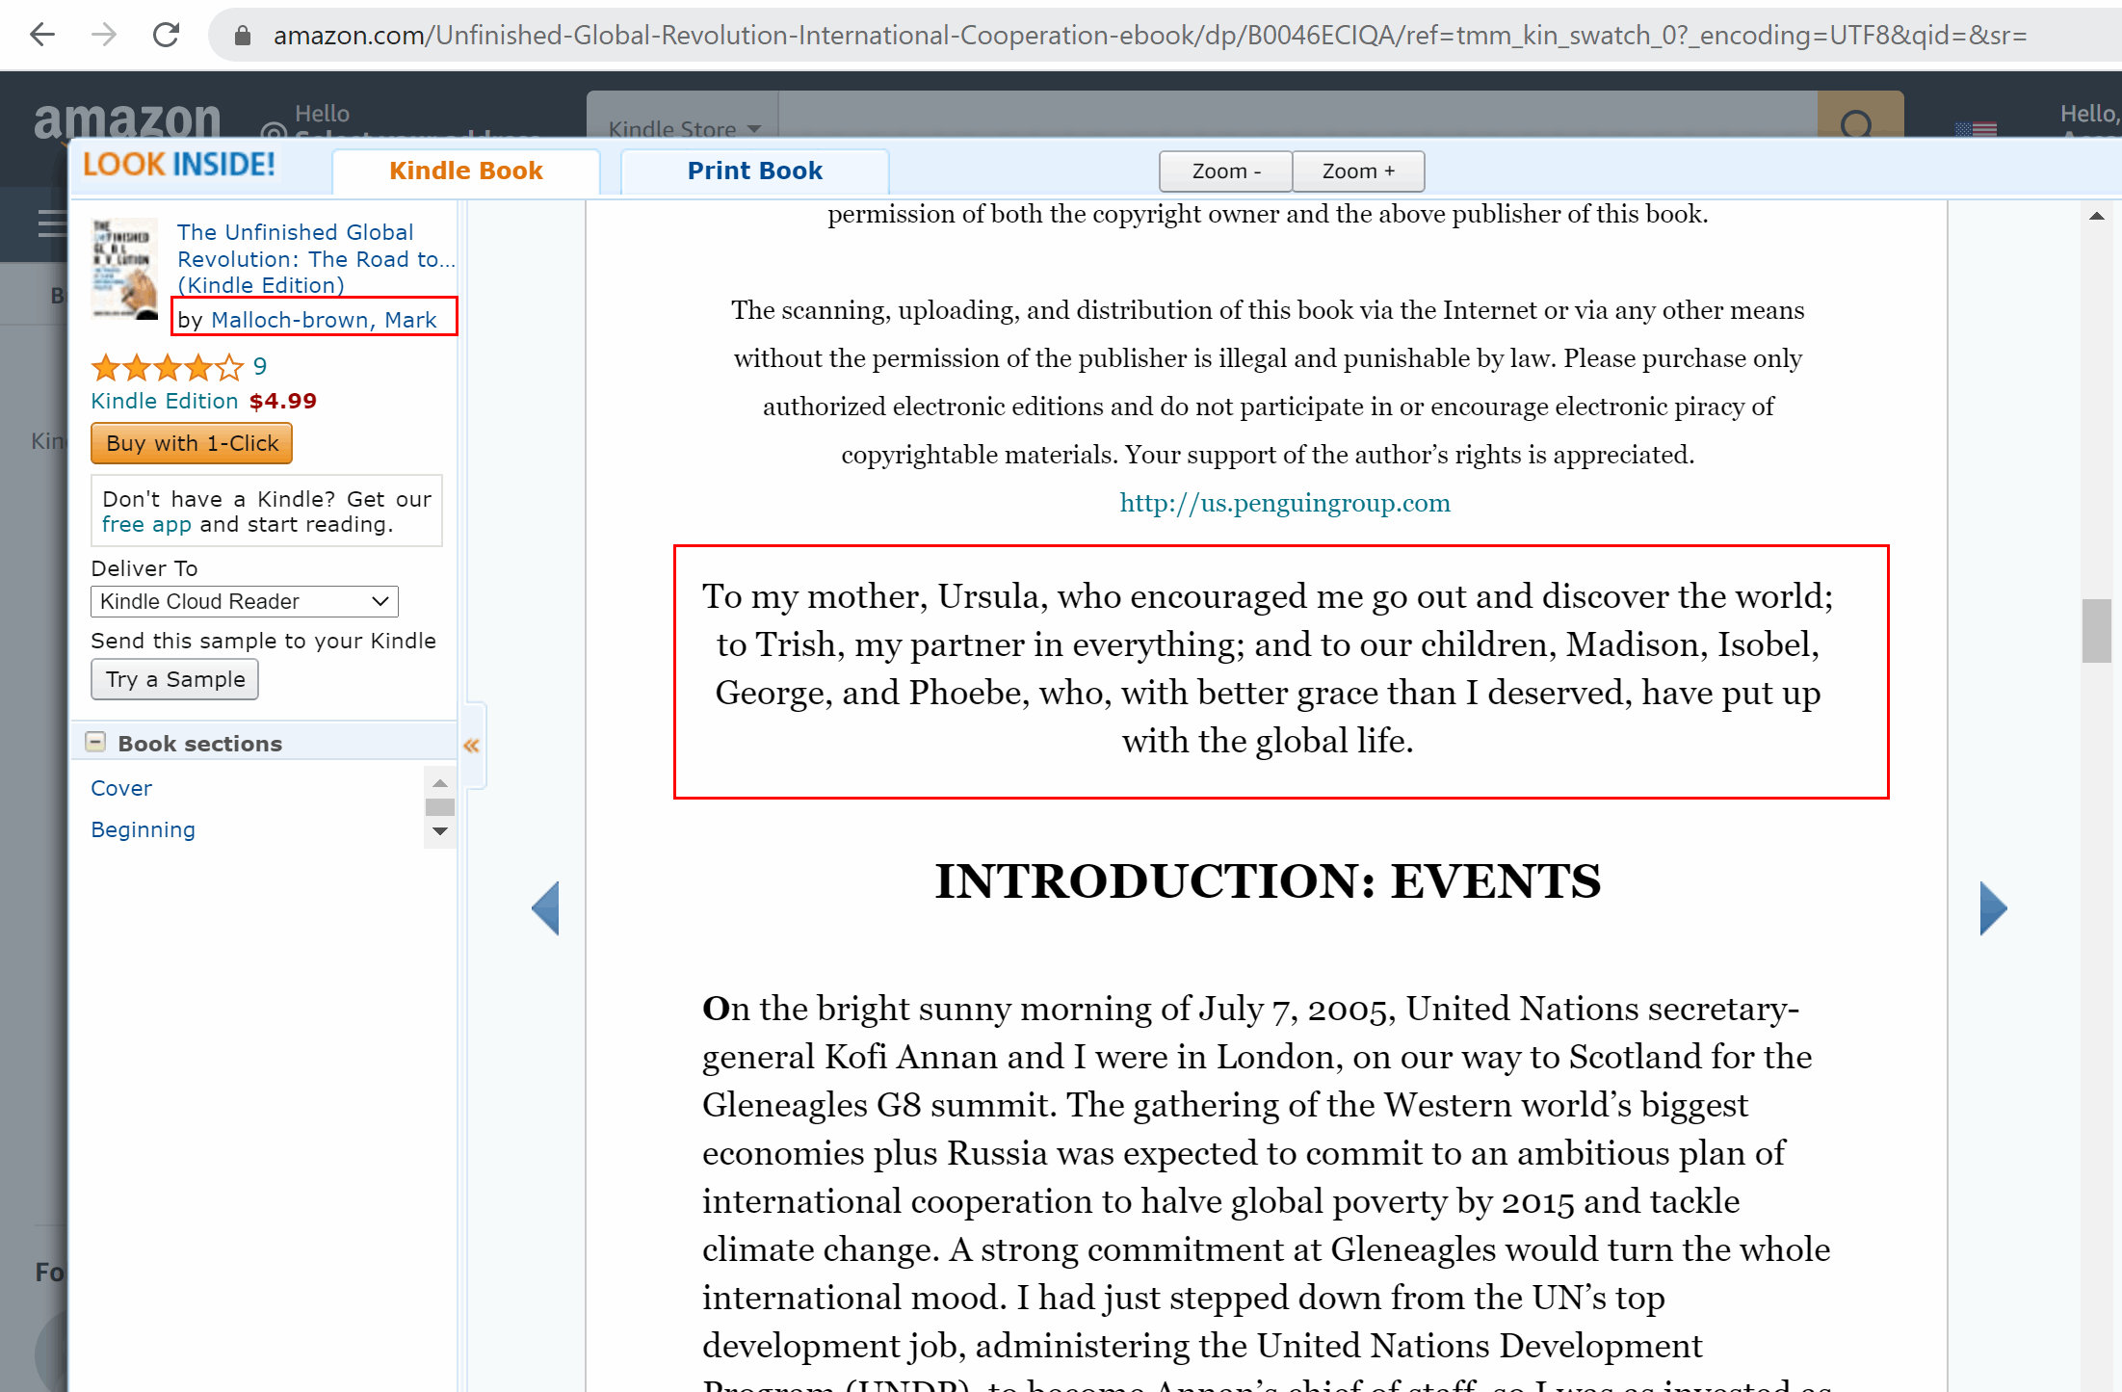Click the book cover thumbnail
The width and height of the screenshot is (2122, 1392).
tap(124, 269)
